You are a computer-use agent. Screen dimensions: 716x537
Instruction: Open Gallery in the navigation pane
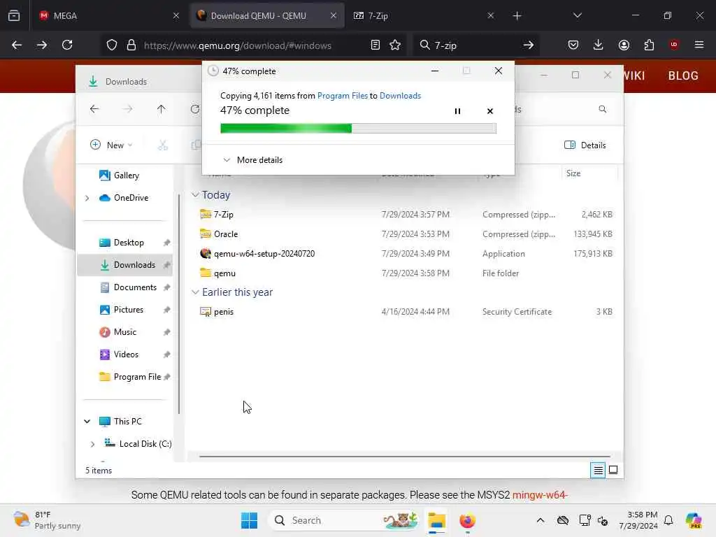[126, 176]
